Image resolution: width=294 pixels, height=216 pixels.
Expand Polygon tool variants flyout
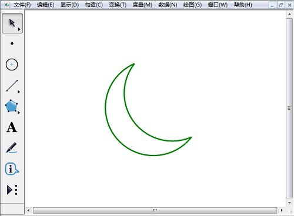tap(19, 113)
